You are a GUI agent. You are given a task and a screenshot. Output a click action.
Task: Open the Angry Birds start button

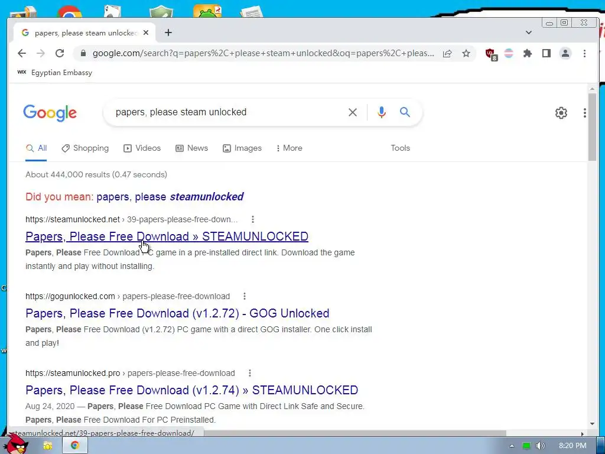click(16, 444)
